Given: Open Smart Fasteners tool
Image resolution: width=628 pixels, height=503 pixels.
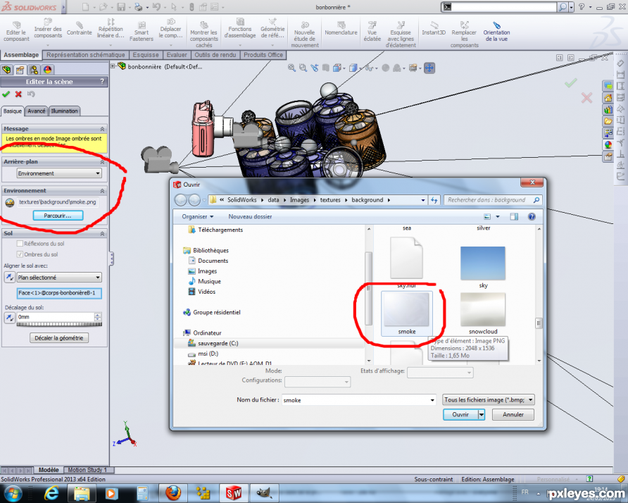Looking at the screenshot, I should (142, 31).
